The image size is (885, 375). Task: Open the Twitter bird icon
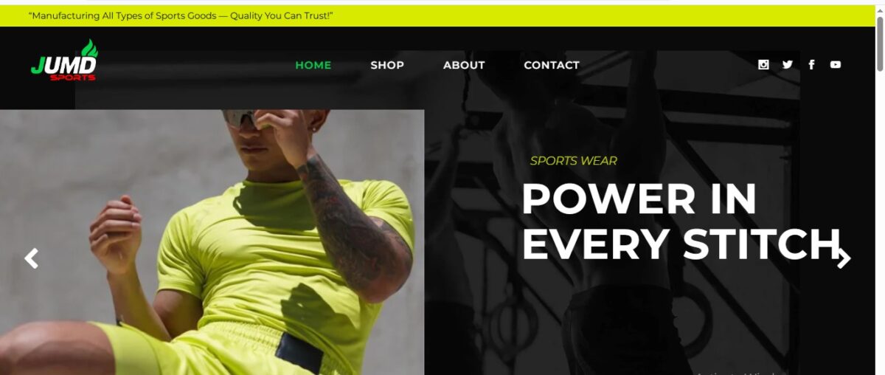pos(788,65)
